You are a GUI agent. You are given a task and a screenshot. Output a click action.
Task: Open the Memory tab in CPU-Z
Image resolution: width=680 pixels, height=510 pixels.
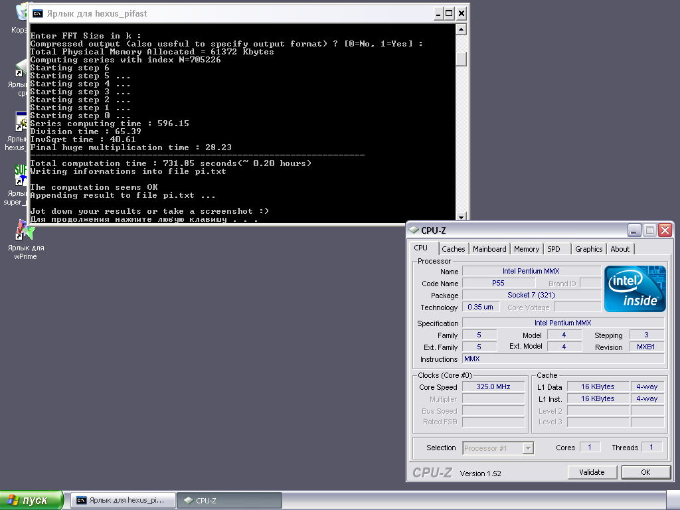coord(527,249)
